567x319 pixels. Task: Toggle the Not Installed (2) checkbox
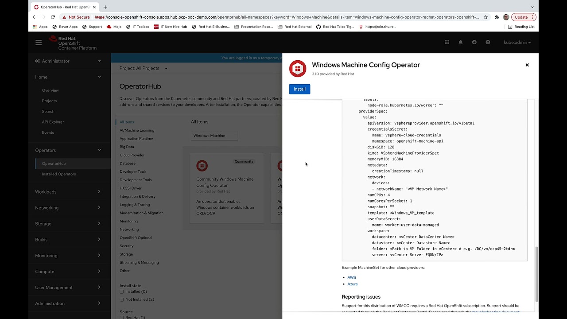[x=122, y=300]
